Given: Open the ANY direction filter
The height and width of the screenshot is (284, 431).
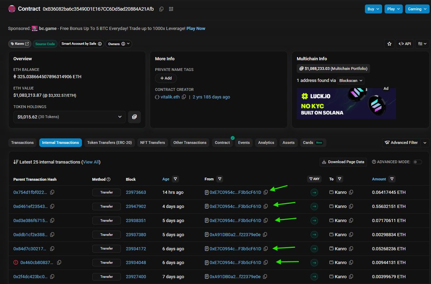Looking at the screenshot, I should click(x=314, y=179).
